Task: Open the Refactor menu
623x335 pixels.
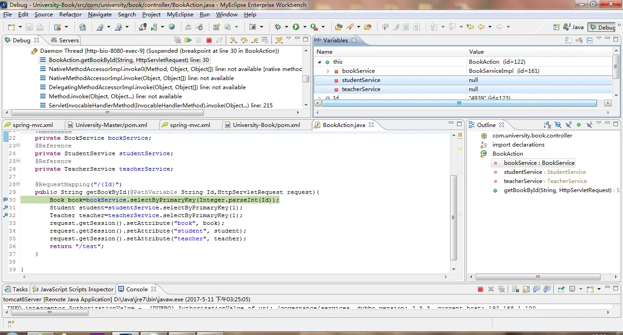Action: (x=70, y=15)
